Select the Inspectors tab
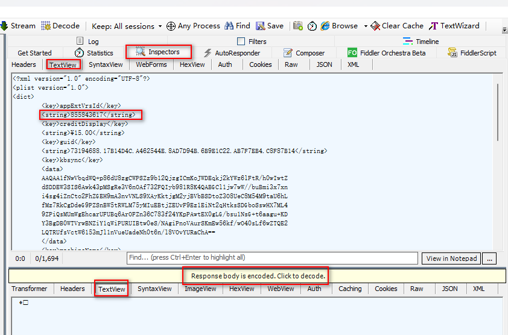This screenshot has height=335, width=508. (x=157, y=52)
